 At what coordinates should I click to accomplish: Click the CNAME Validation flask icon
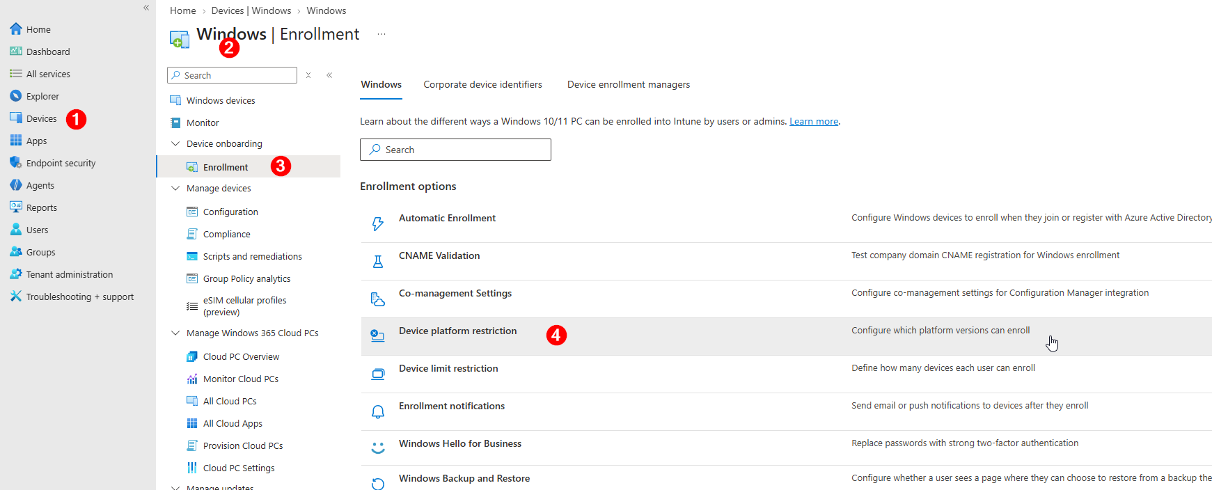coord(378,262)
